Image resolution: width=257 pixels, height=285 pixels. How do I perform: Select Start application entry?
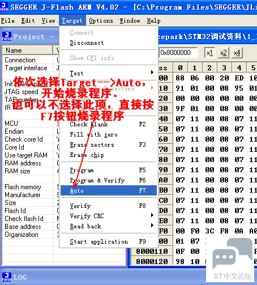(109, 241)
